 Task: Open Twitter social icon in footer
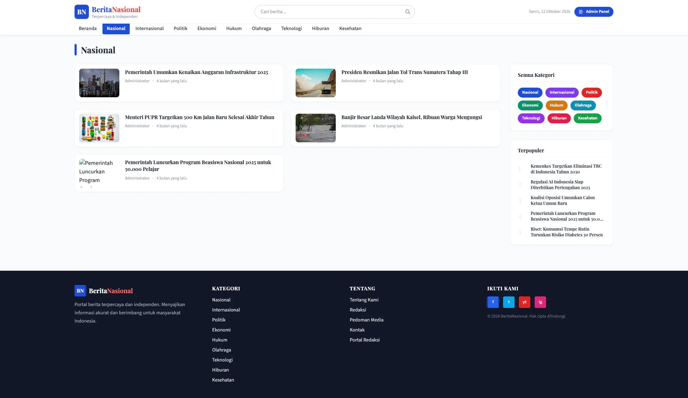point(508,302)
